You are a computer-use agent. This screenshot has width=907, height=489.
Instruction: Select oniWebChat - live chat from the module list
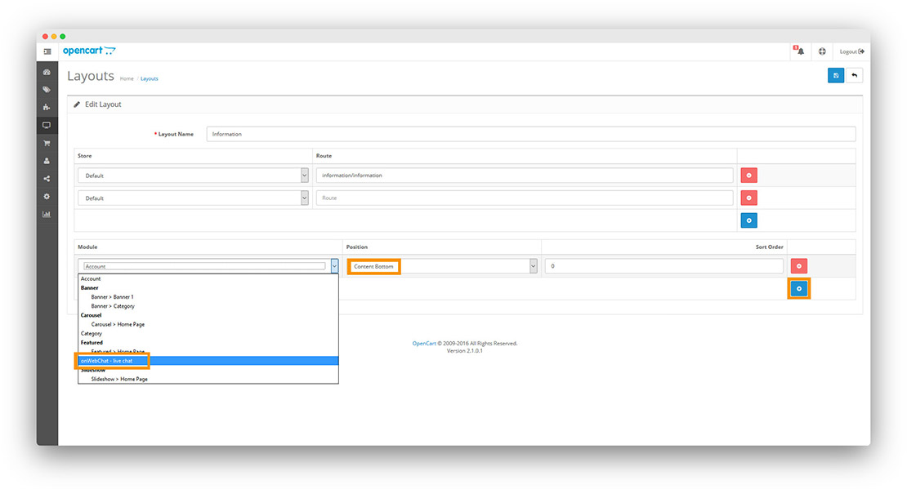(x=110, y=360)
